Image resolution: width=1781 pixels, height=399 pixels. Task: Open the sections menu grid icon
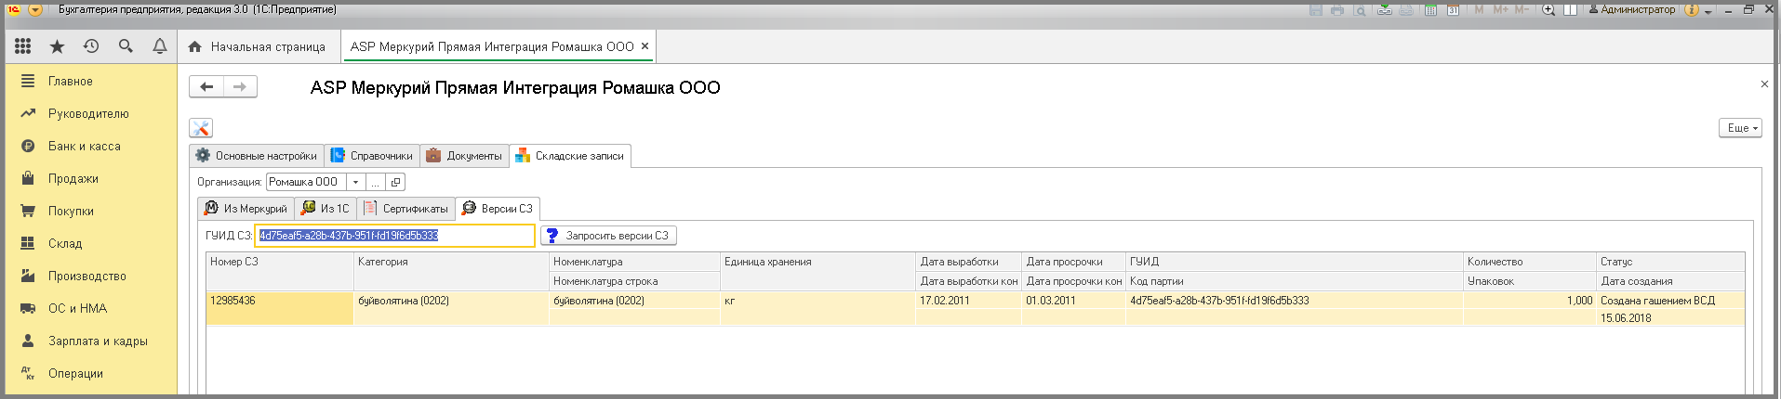point(23,46)
